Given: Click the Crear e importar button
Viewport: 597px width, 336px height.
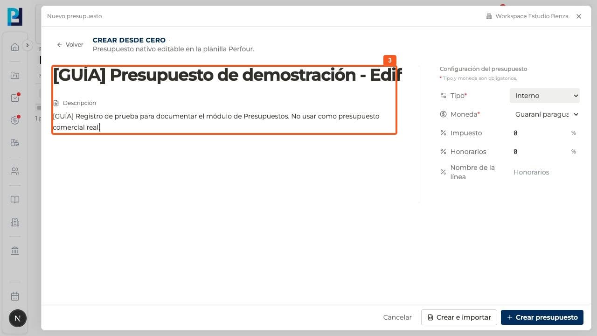Looking at the screenshot, I should 459,317.
